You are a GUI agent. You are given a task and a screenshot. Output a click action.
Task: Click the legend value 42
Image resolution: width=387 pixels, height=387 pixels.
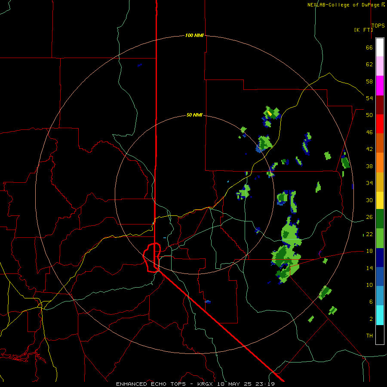(369, 149)
